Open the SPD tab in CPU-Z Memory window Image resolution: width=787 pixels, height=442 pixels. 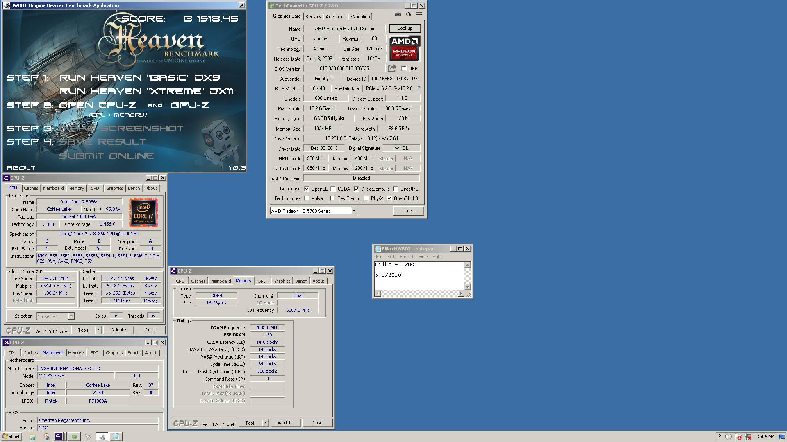pos(262,281)
